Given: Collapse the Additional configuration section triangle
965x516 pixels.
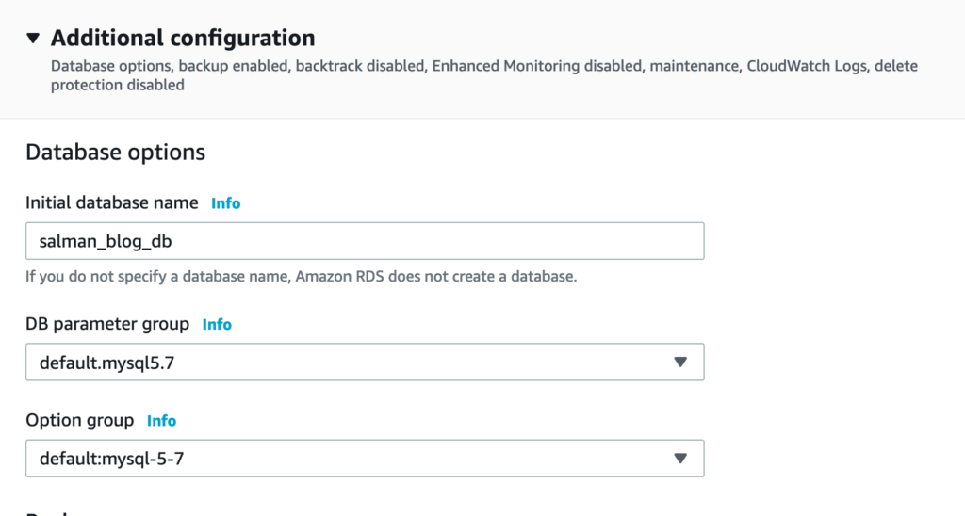Looking at the screenshot, I should tap(33, 38).
